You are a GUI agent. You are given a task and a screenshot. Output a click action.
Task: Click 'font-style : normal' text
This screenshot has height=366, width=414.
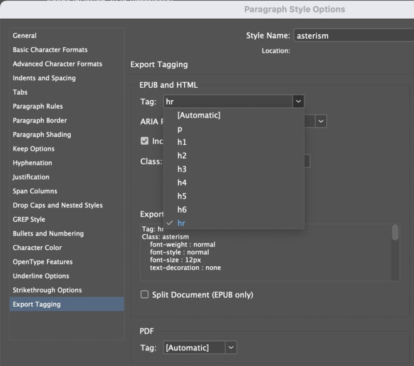tap(179, 253)
